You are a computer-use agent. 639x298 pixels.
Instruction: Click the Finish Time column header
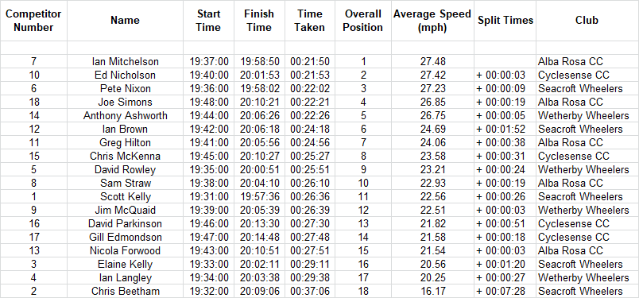[x=259, y=21]
